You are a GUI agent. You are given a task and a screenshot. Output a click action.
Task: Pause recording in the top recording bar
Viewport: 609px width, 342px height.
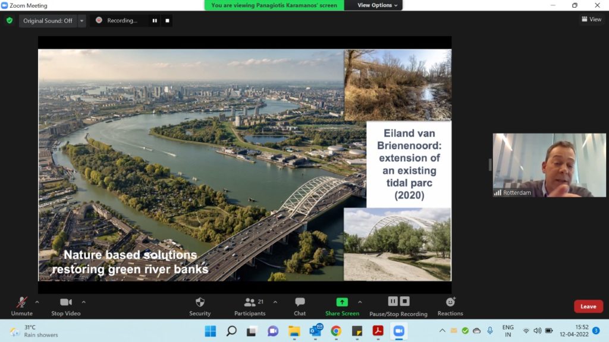[155, 21]
